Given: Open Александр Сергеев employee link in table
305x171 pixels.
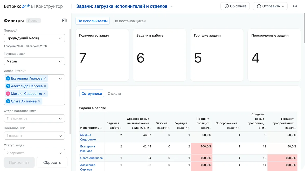Looking at the screenshot, I should tap(88, 167).
